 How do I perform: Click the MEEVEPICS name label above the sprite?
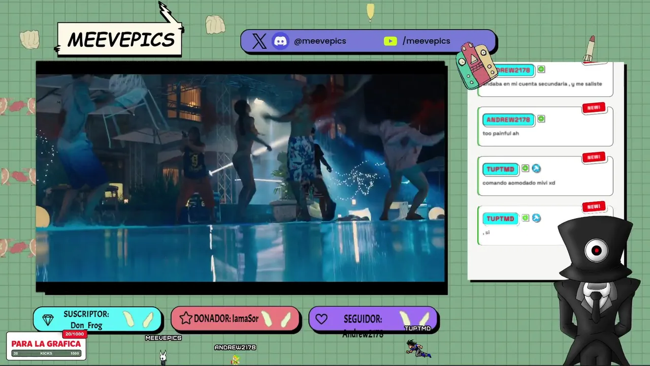coord(163,338)
